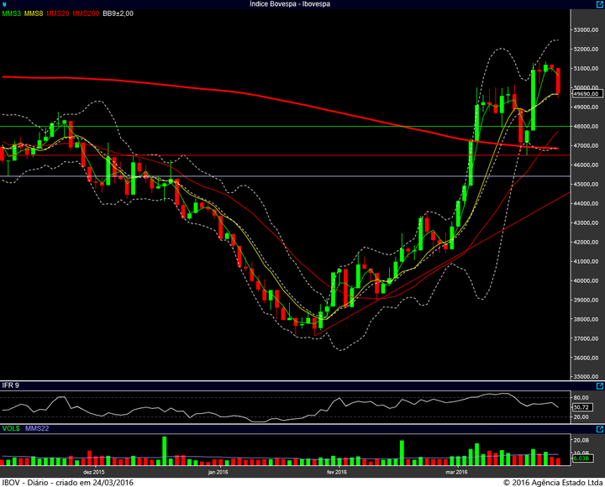Toggle the MMS3 indicator label
Viewport: 605px width, 487px height.
coord(12,13)
